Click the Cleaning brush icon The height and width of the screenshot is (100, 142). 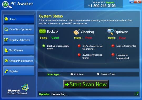pyautogui.click(x=77, y=32)
